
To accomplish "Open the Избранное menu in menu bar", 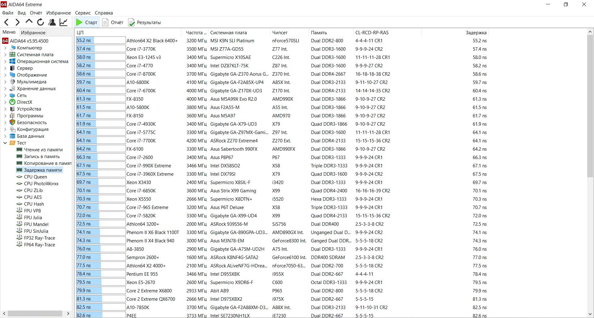I will pos(58,13).
